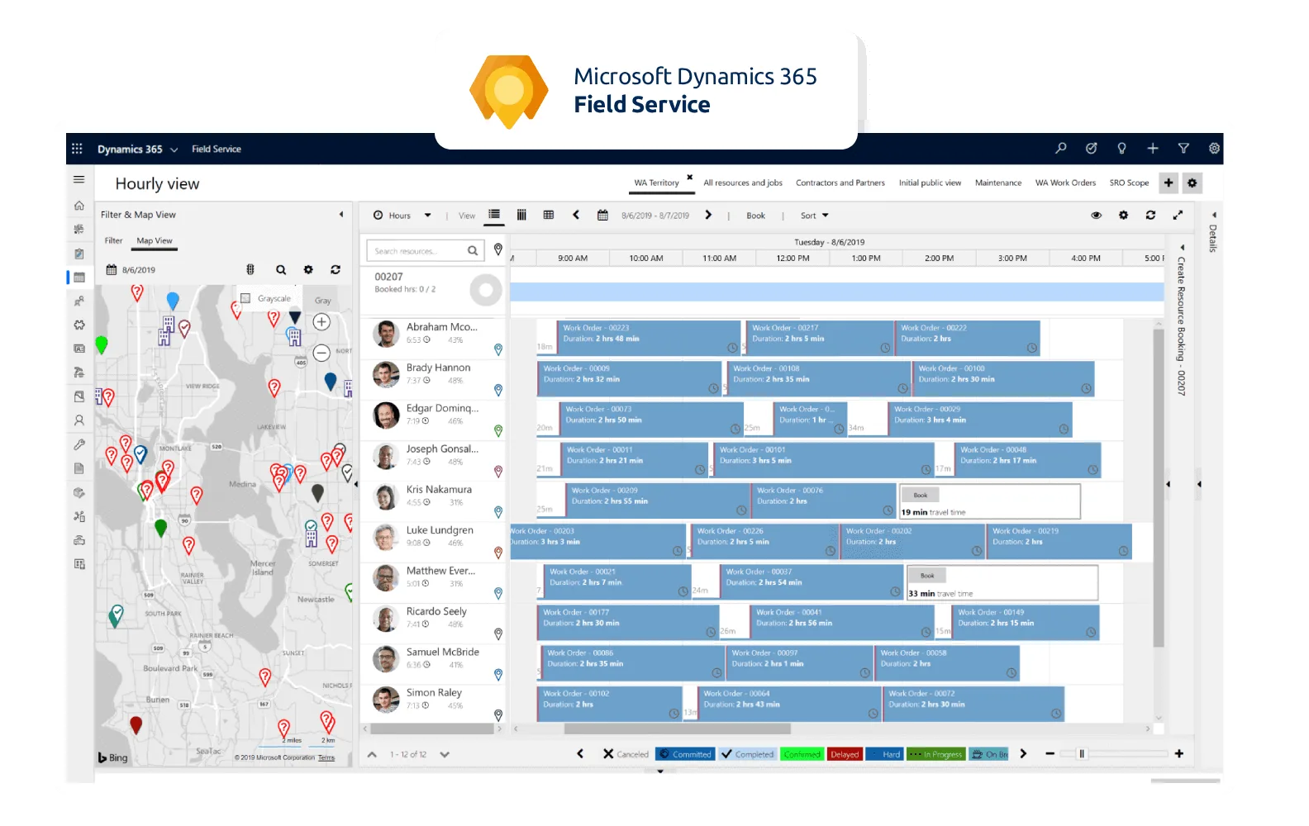Expand the Sort dropdown
This screenshot has height=826, width=1309.
(x=814, y=216)
